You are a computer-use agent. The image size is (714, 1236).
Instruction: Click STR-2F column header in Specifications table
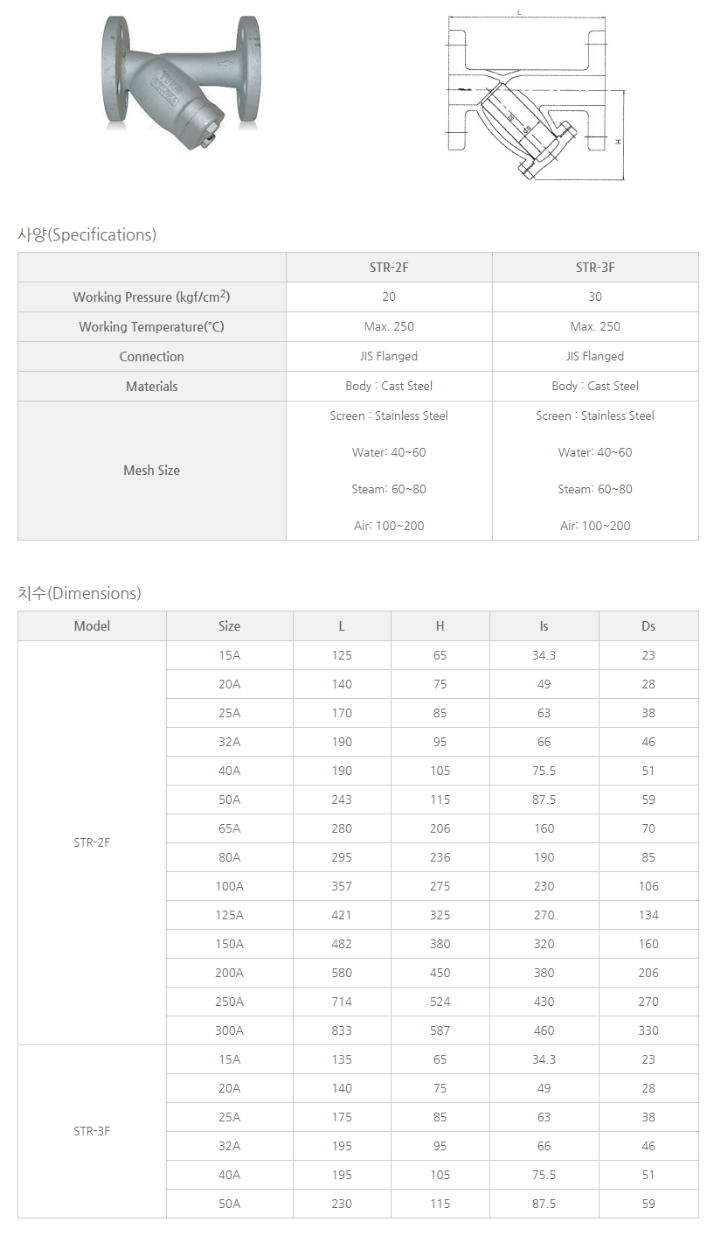pos(389,268)
